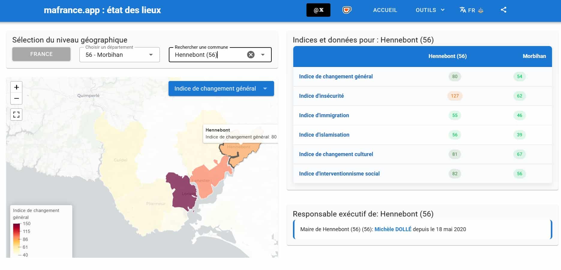561x270 pixels.
Task: Open Indice d'insécurité details link
Action: click(x=321, y=96)
